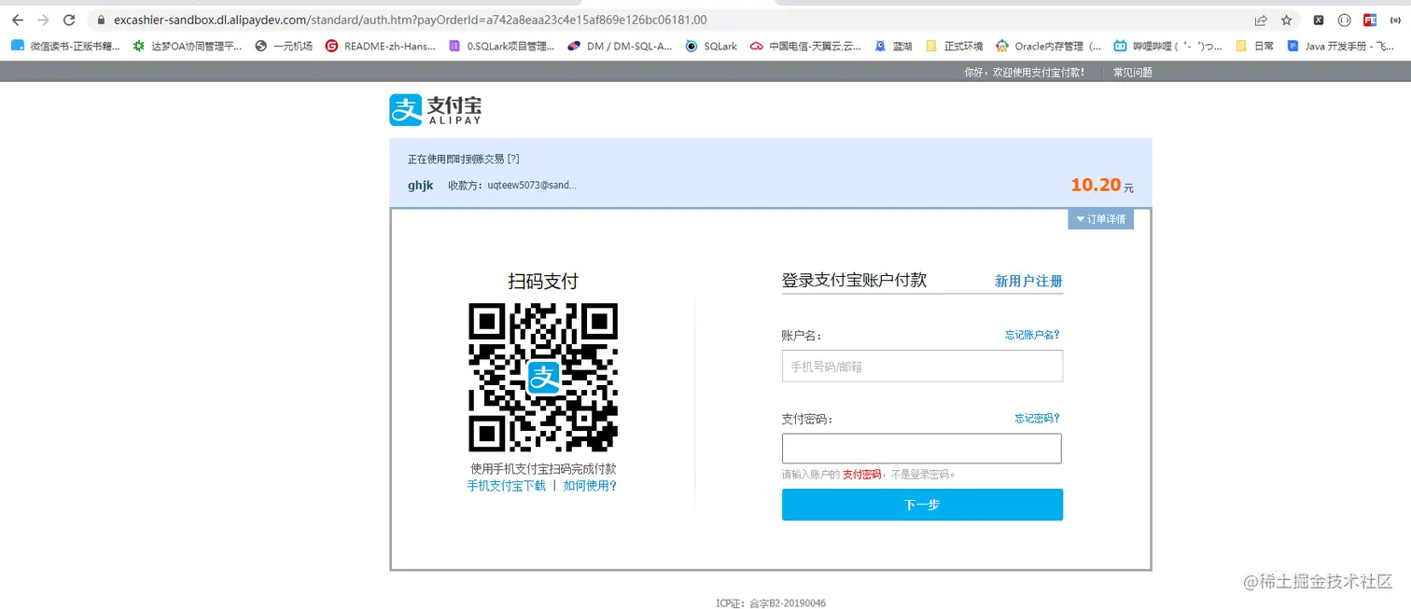
Task: Click the 下一步 next-step button
Action: coord(922,505)
